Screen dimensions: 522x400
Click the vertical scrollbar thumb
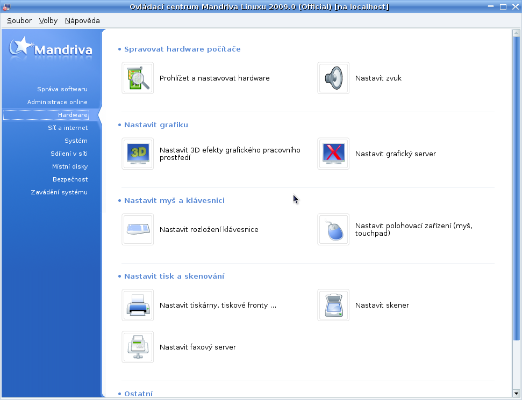(x=516, y=189)
